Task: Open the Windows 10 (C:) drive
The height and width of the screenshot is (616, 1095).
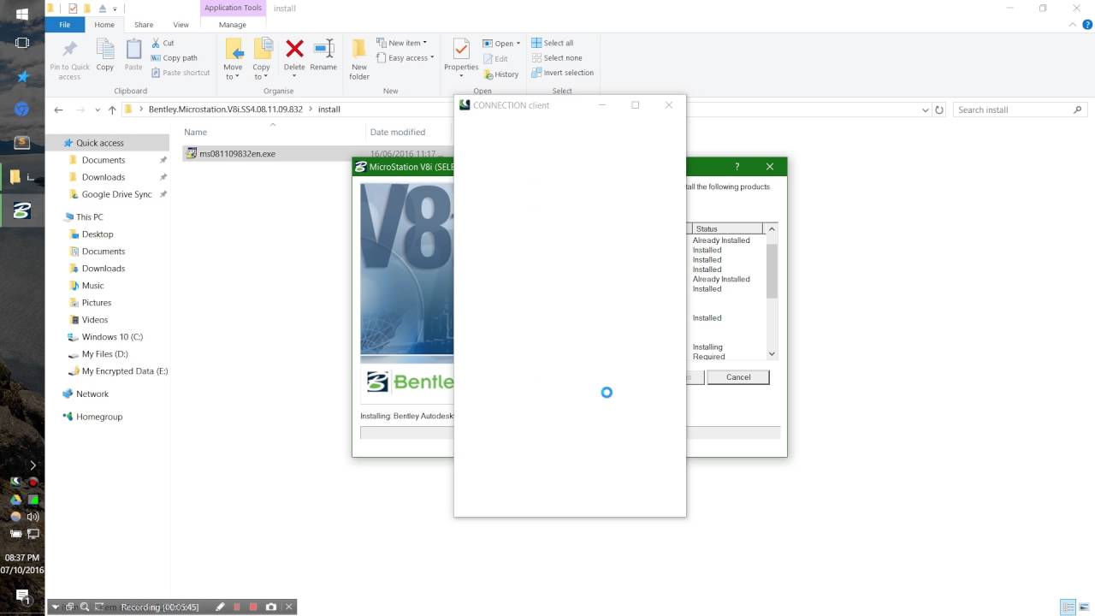Action: 112,337
